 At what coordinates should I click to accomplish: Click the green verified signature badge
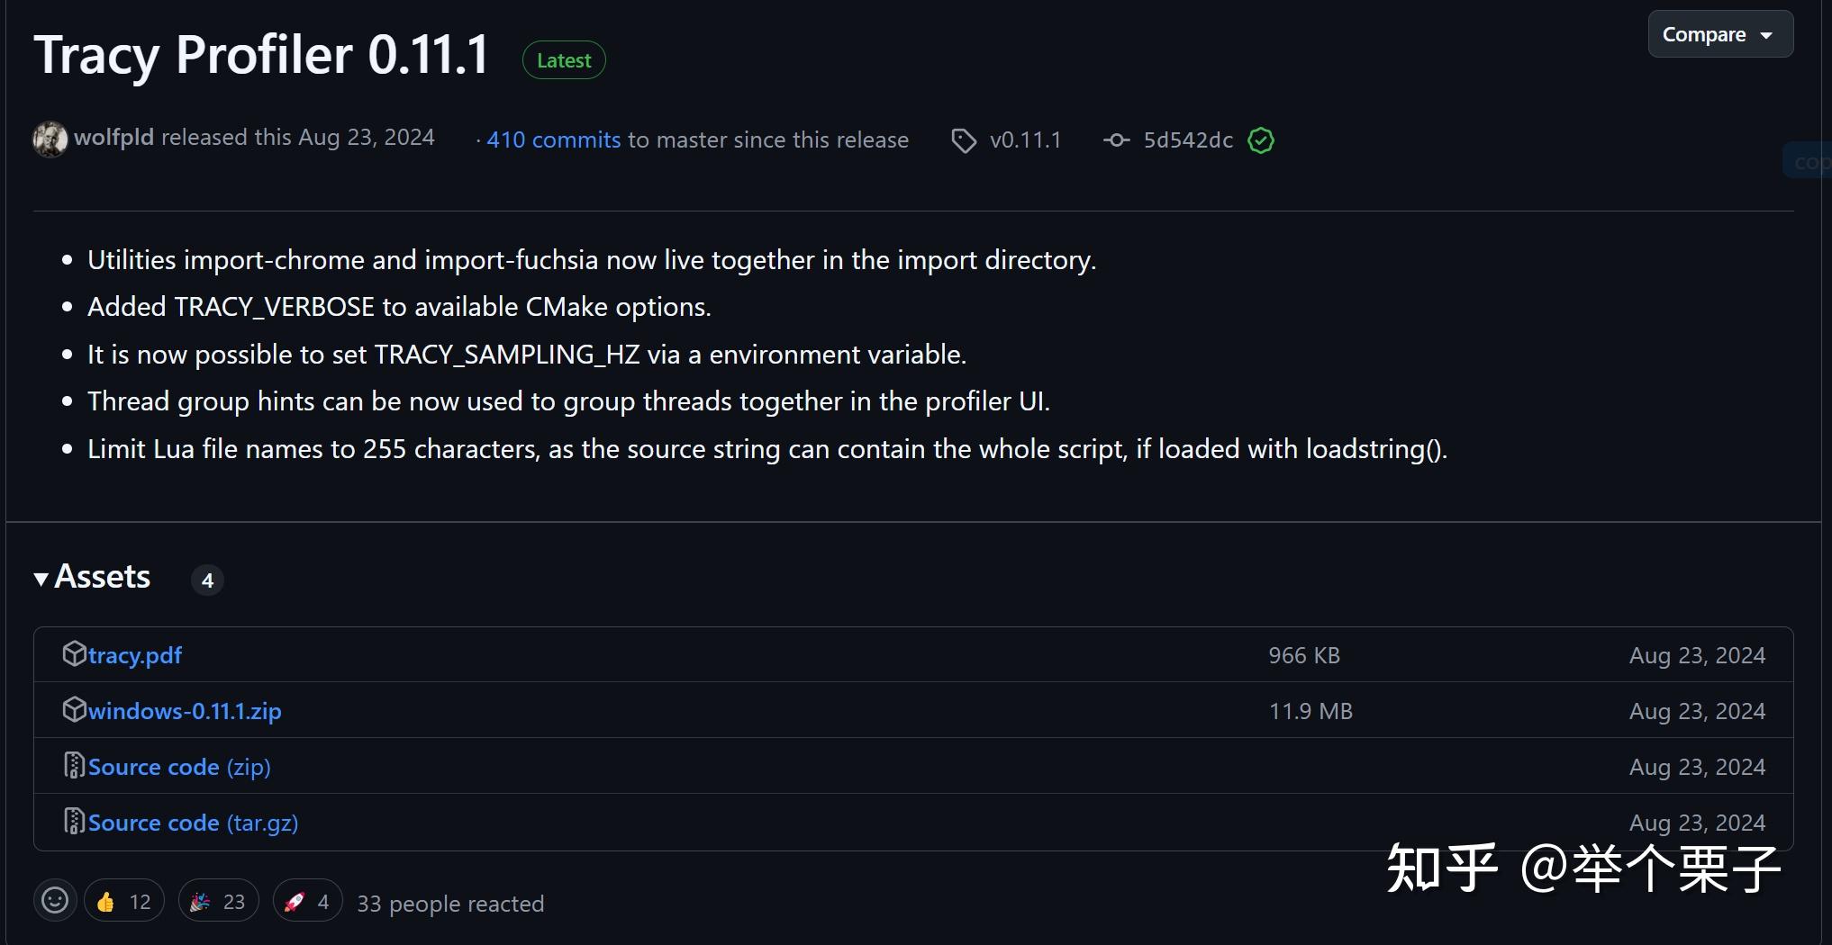pyautogui.click(x=1261, y=140)
